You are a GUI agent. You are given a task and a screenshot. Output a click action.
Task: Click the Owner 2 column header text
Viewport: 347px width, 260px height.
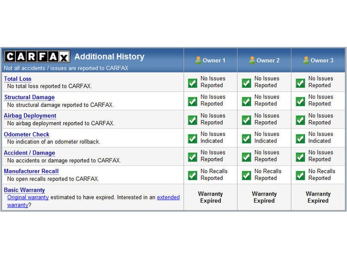coord(268,60)
